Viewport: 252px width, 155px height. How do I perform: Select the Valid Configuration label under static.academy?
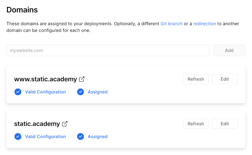(x=45, y=136)
